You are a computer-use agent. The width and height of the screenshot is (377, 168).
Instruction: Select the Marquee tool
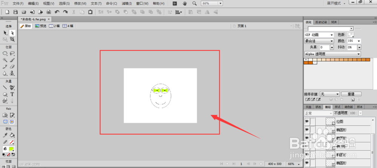5,53
